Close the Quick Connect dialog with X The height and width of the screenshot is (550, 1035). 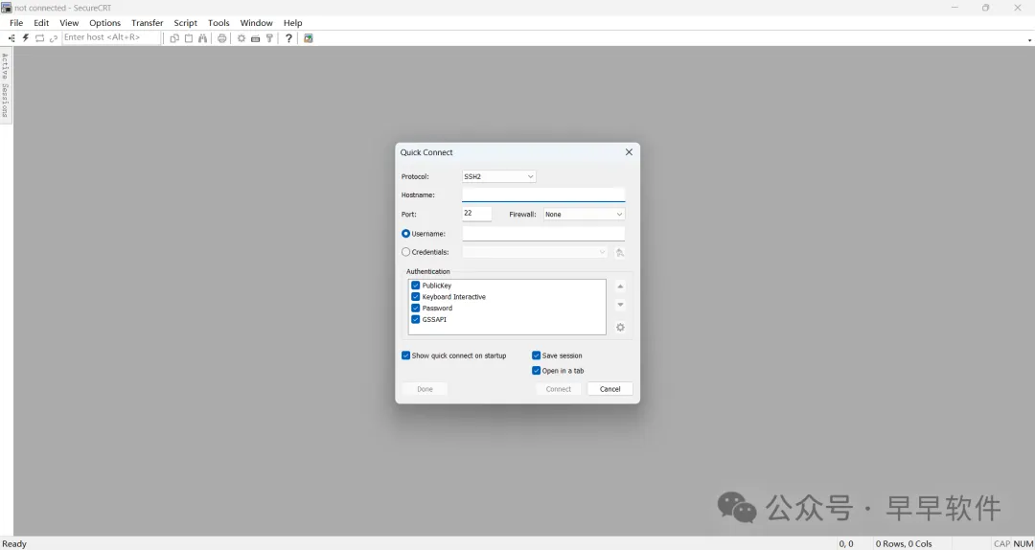point(629,151)
